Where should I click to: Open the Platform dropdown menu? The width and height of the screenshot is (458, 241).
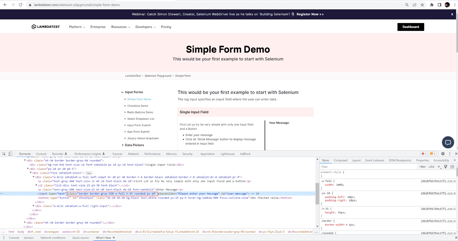(x=77, y=27)
